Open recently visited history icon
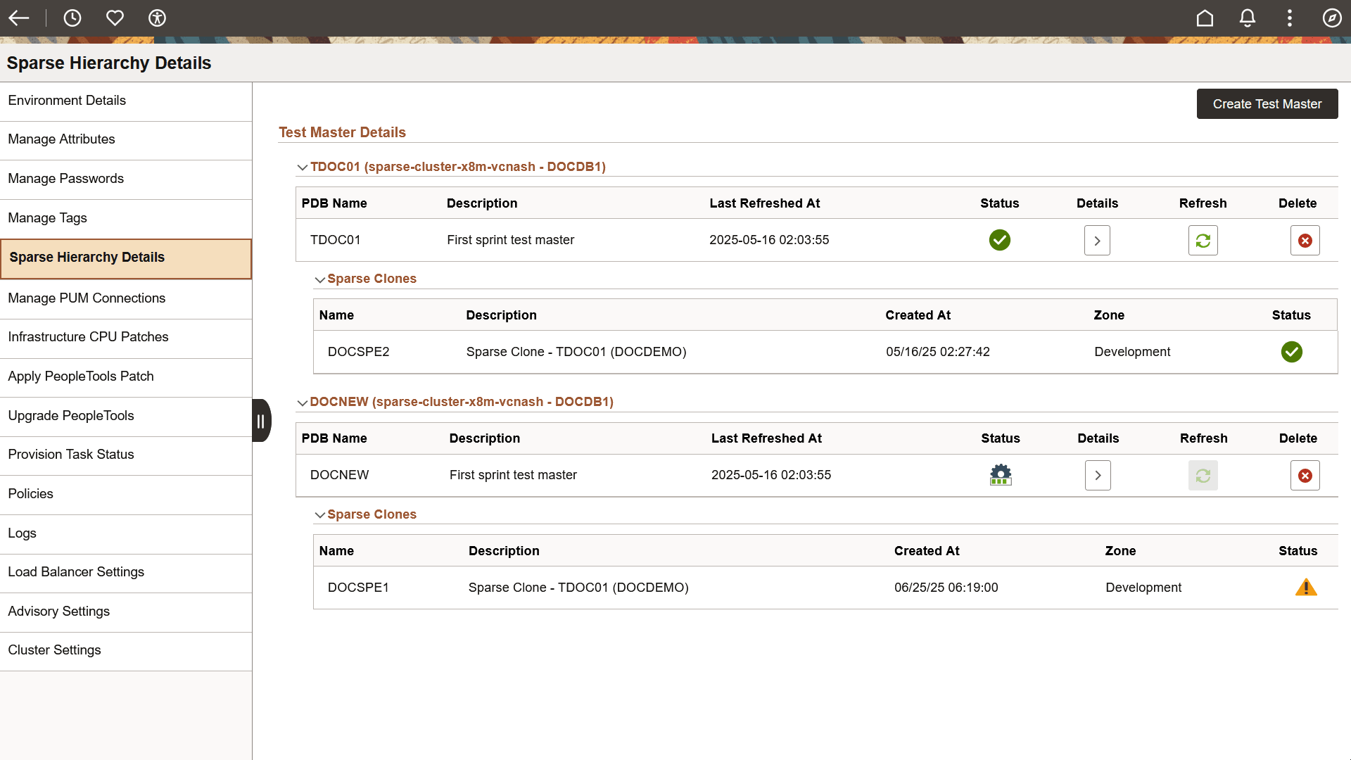The image size is (1351, 760). (x=72, y=18)
